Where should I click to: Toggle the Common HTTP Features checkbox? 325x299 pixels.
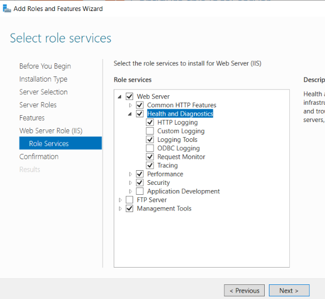pos(140,105)
